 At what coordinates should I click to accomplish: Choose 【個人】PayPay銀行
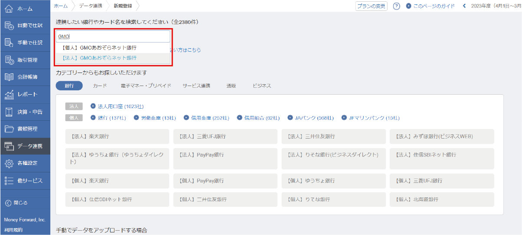225,181
